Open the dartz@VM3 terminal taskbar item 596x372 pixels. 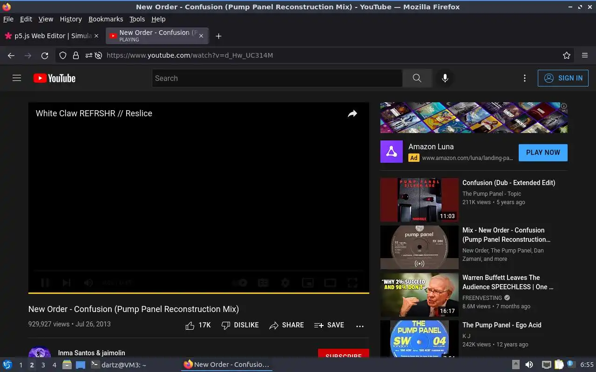[x=118, y=365]
